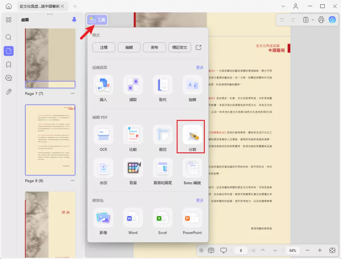Select the document tab 從文化角度
The width and height of the screenshot is (341, 259).
point(40,6)
